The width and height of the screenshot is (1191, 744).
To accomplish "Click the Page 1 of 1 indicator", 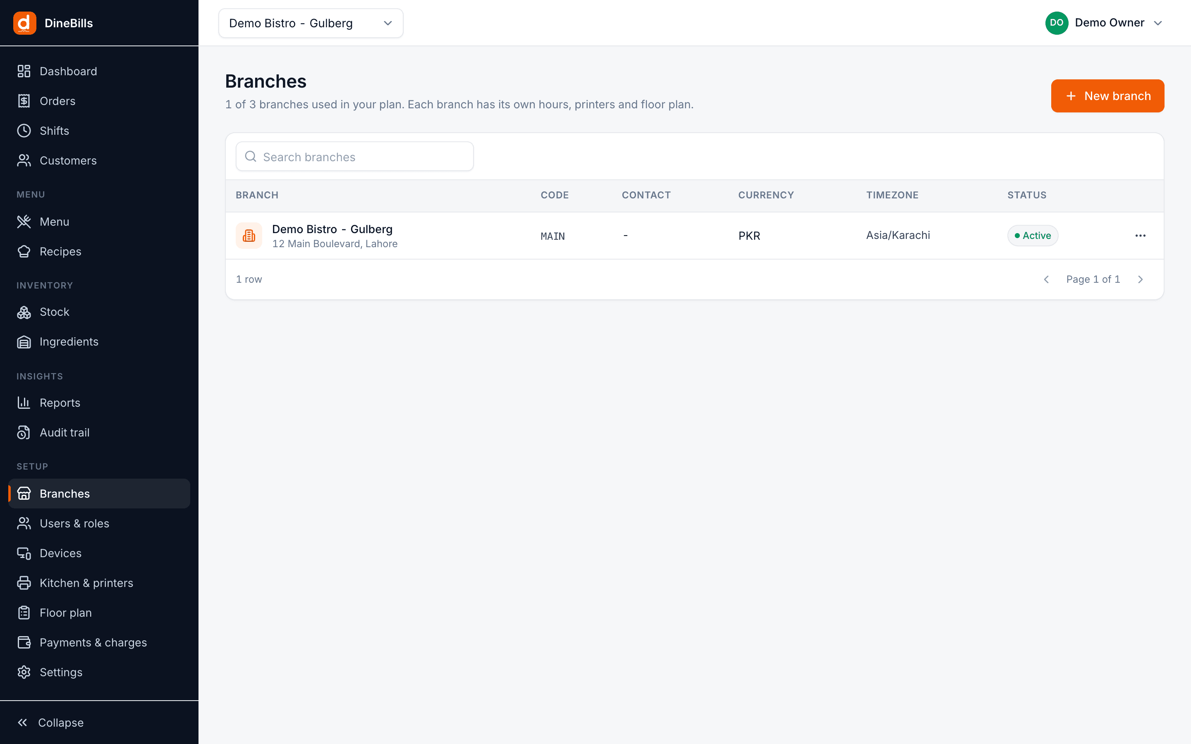I will (x=1093, y=279).
